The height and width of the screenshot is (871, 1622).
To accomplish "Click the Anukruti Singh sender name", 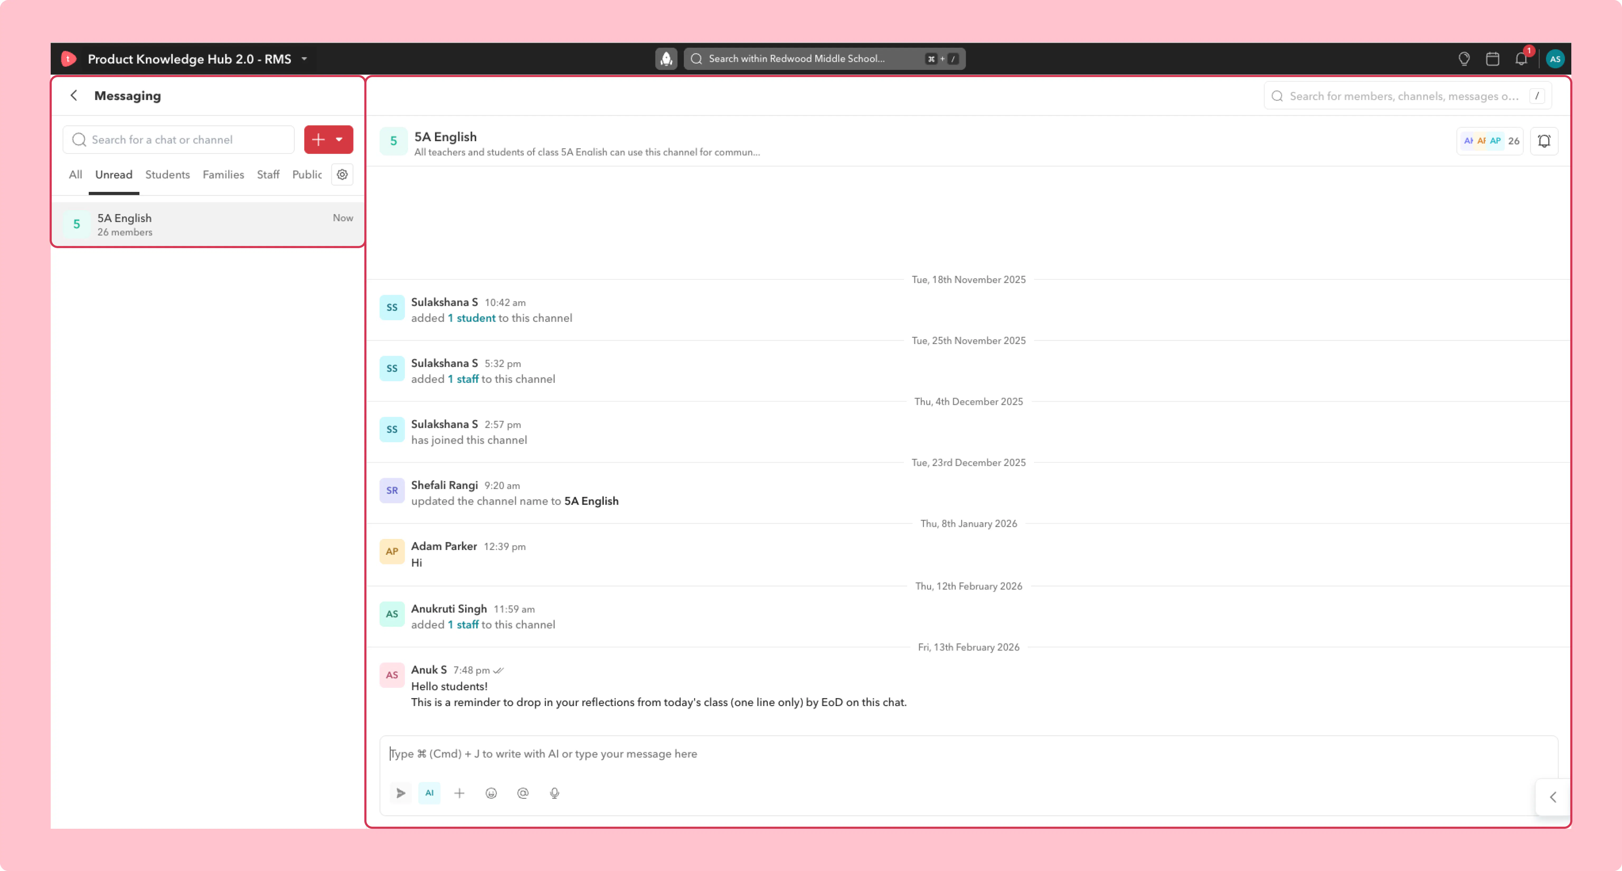I will (449, 609).
